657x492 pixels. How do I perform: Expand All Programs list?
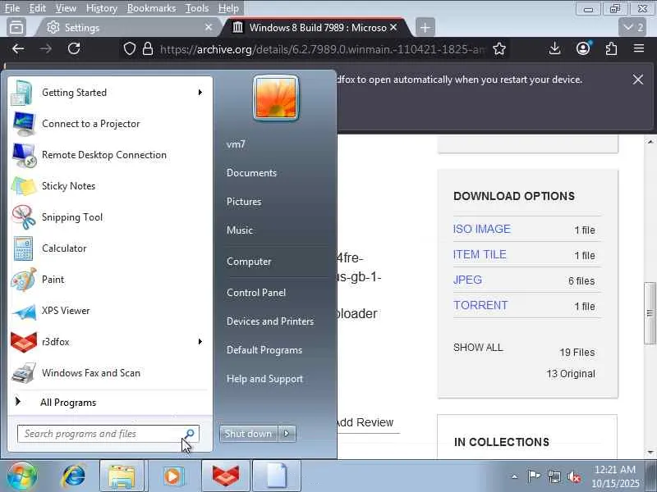(x=109, y=403)
